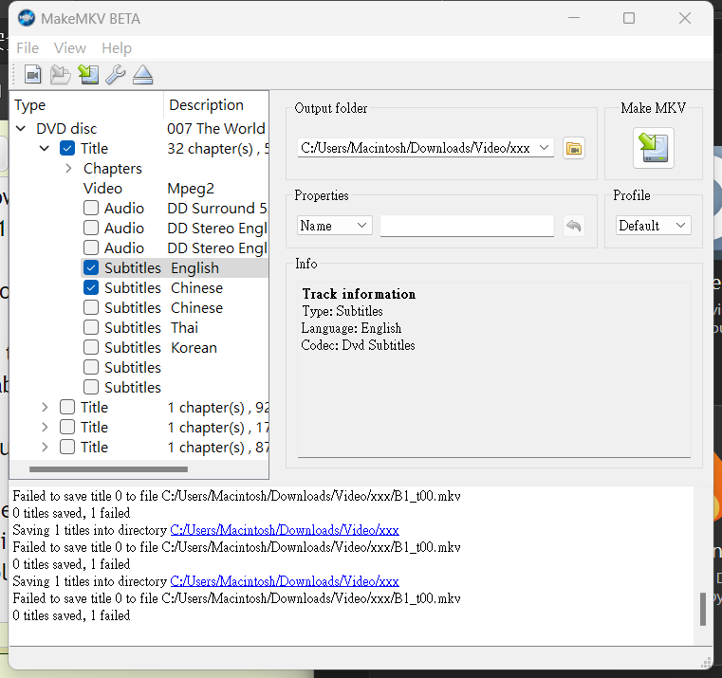This screenshot has height=678, width=722.
Task: Close the MakeMKV BETA window
Action: [x=685, y=18]
